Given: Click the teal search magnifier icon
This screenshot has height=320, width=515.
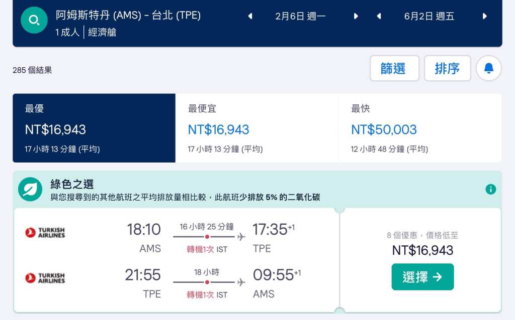Looking at the screenshot, I should tap(34, 21).
